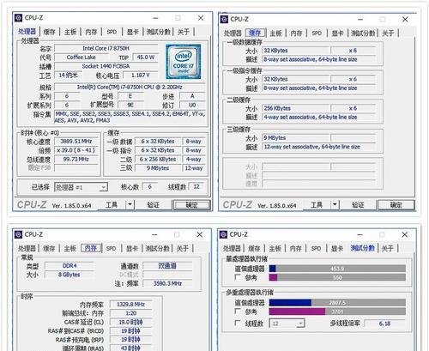Switch to 处理器 tab in cache window
Viewport: 429px width, 351px height.
pyautogui.click(x=233, y=33)
